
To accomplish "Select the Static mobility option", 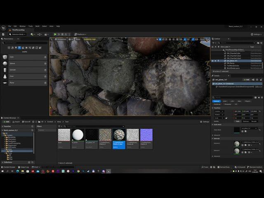I will [238, 121].
